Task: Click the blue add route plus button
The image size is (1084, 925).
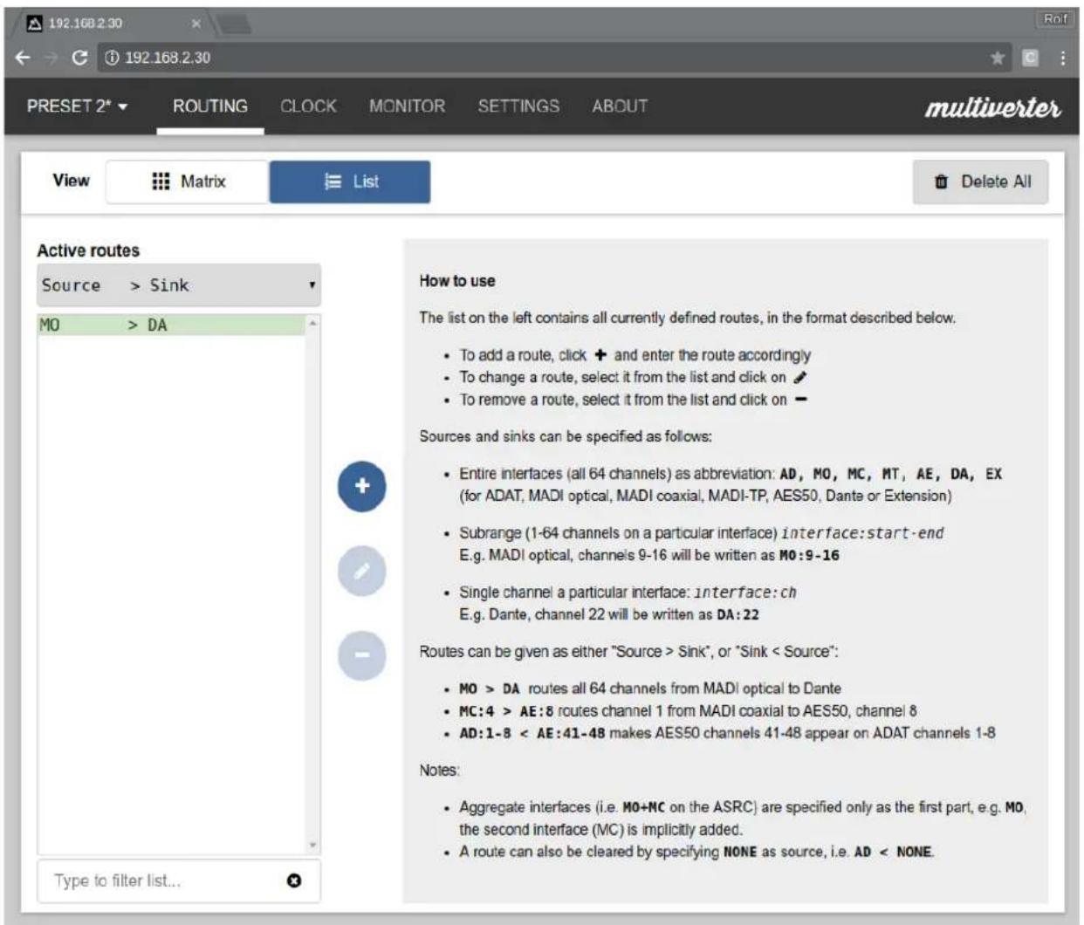Action: (361, 486)
